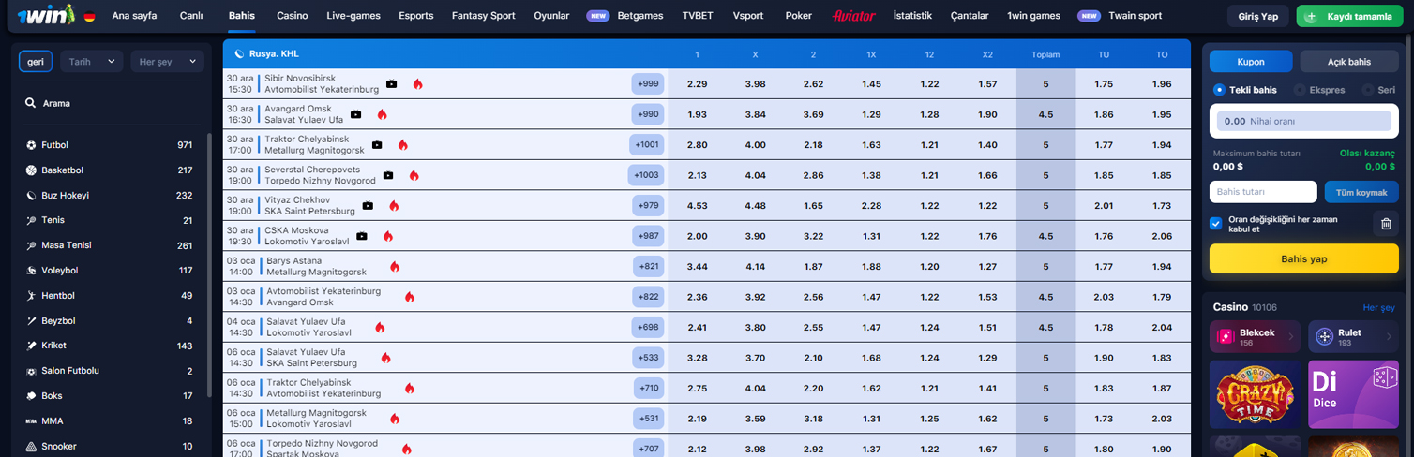The height and width of the screenshot is (457, 1414).
Task: Expand +999 markets for Sibir Novosibirsk
Action: coord(648,84)
